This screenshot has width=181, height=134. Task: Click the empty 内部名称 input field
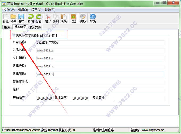[139, 98]
